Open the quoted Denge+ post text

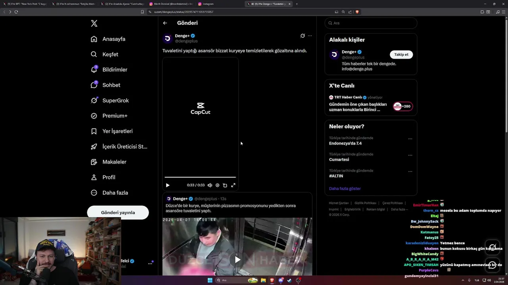[231, 208]
